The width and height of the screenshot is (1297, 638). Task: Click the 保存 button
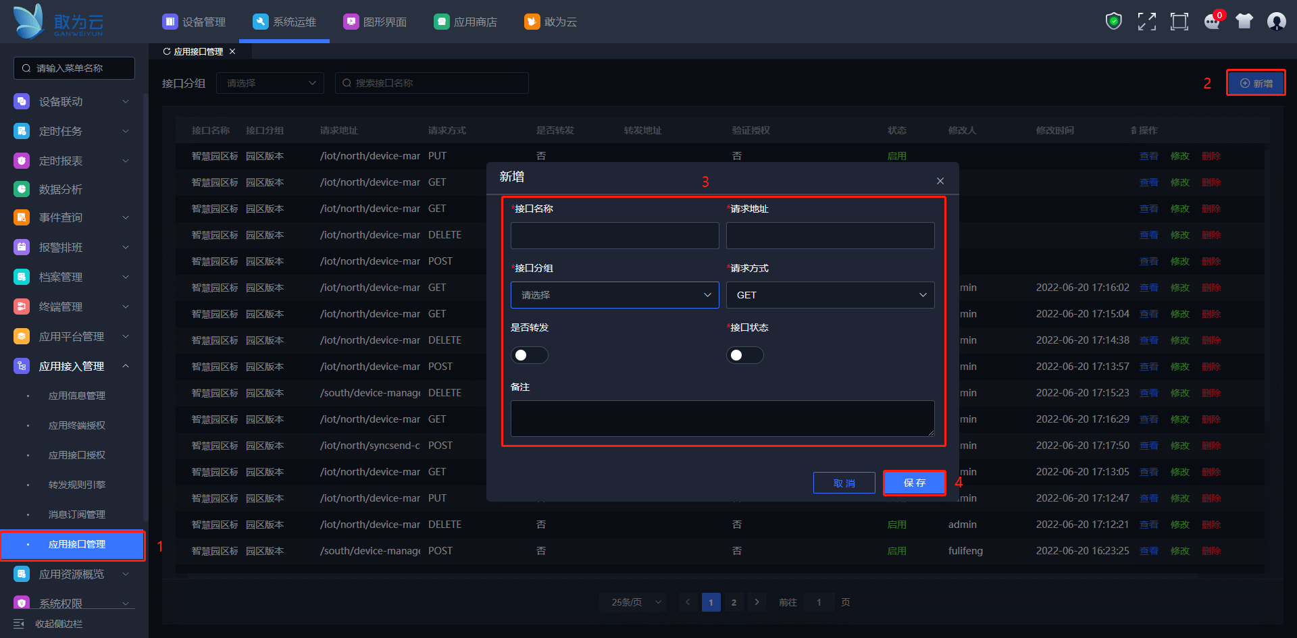(x=914, y=483)
